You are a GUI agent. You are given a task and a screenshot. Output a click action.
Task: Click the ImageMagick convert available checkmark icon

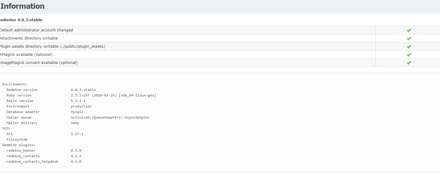click(409, 63)
